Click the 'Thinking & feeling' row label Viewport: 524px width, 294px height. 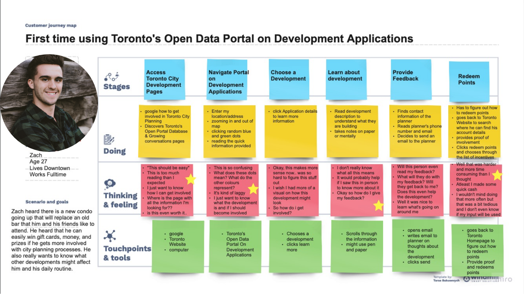(x=121, y=200)
